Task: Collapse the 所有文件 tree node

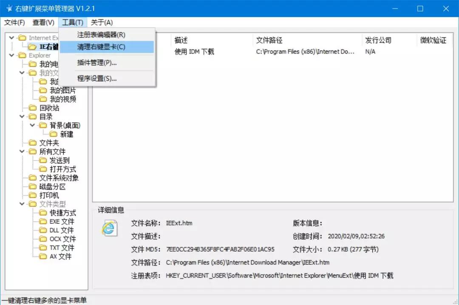Action: [22, 151]
